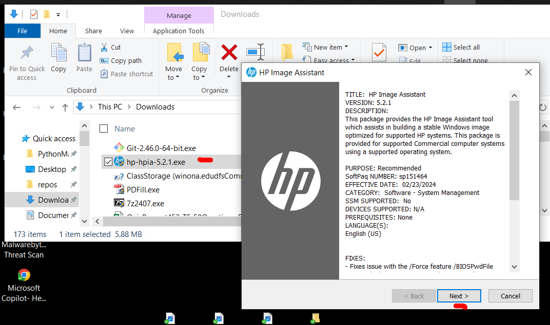
Task: Click Downloads in the address bar breadcrumb
Action: point(155,107)
